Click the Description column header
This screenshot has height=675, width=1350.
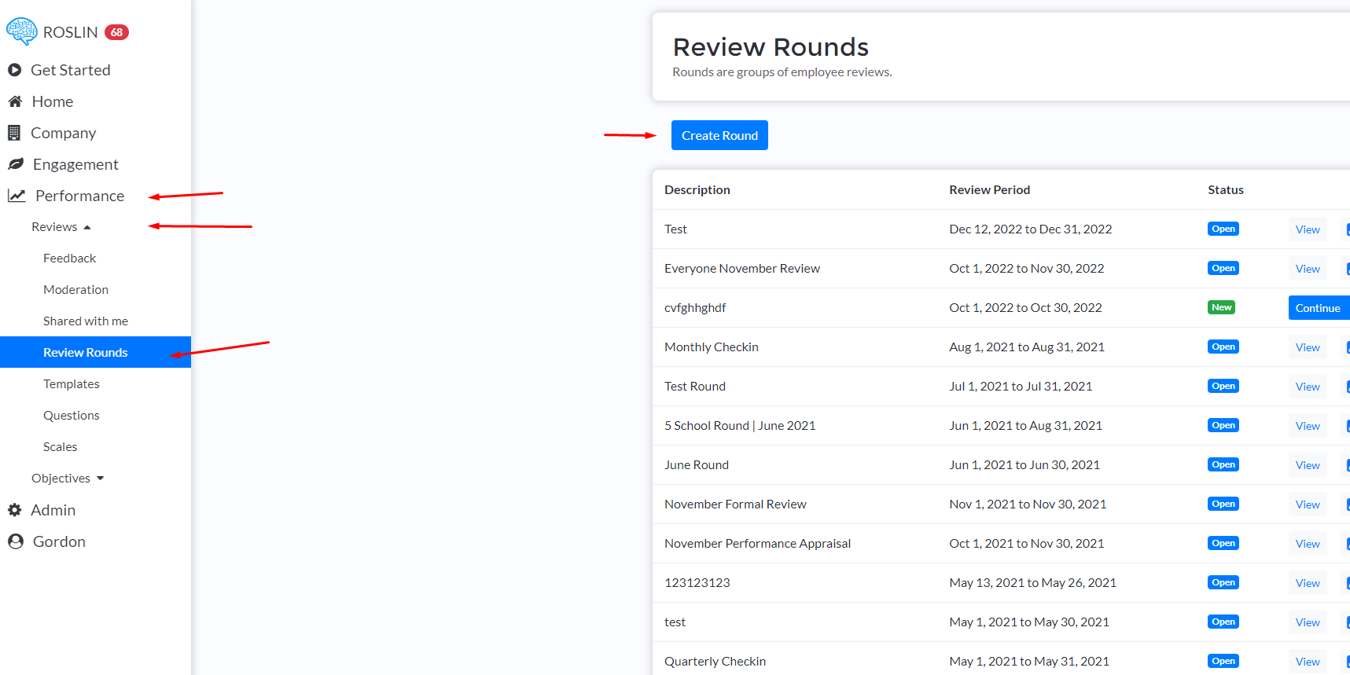[697, 190]
